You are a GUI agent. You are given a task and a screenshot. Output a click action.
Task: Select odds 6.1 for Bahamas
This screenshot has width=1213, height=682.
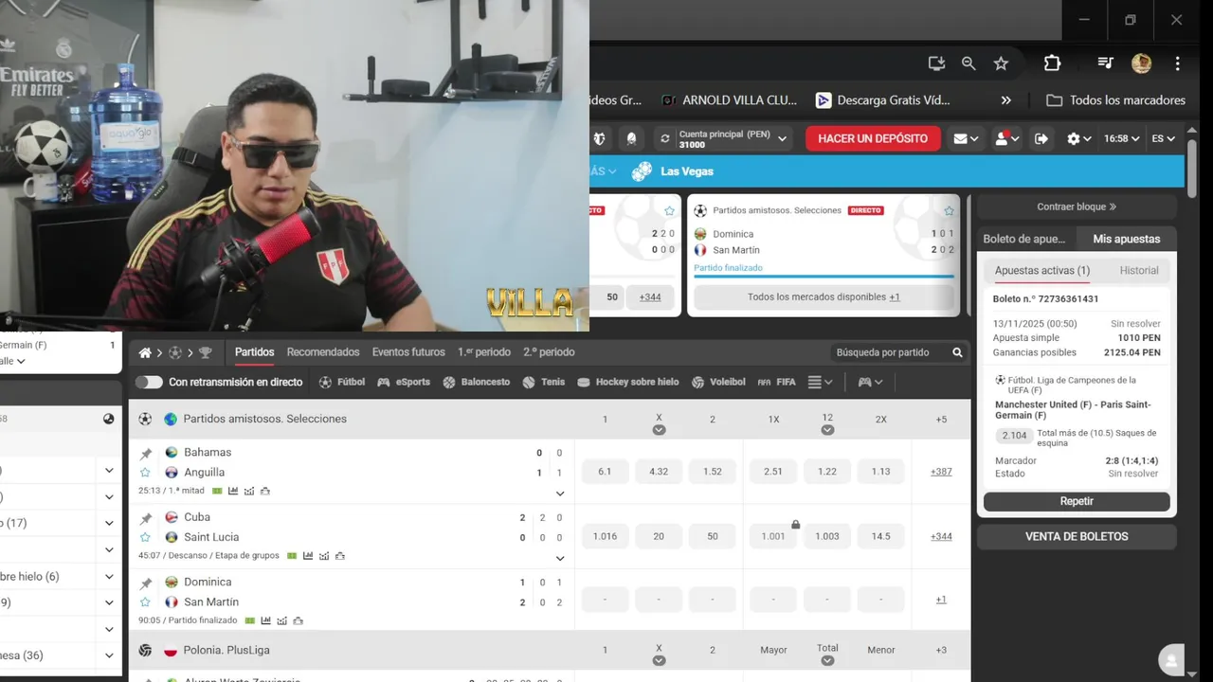coord(605,472)
